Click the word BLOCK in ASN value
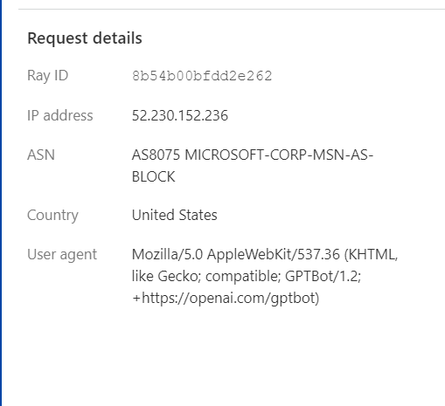This screenshot has height=406, width=445. (x=154, y=176)
